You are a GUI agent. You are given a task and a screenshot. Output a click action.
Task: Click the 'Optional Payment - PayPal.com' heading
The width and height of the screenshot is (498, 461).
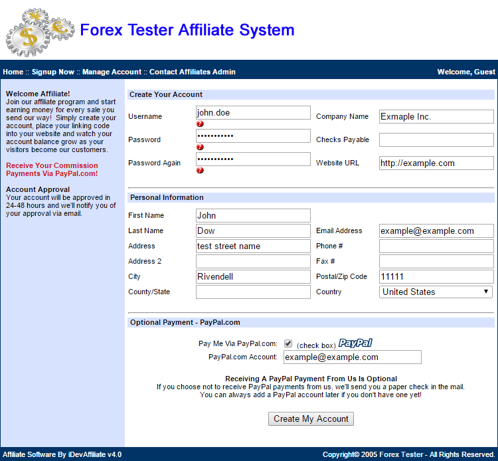(x=185, y=322)
